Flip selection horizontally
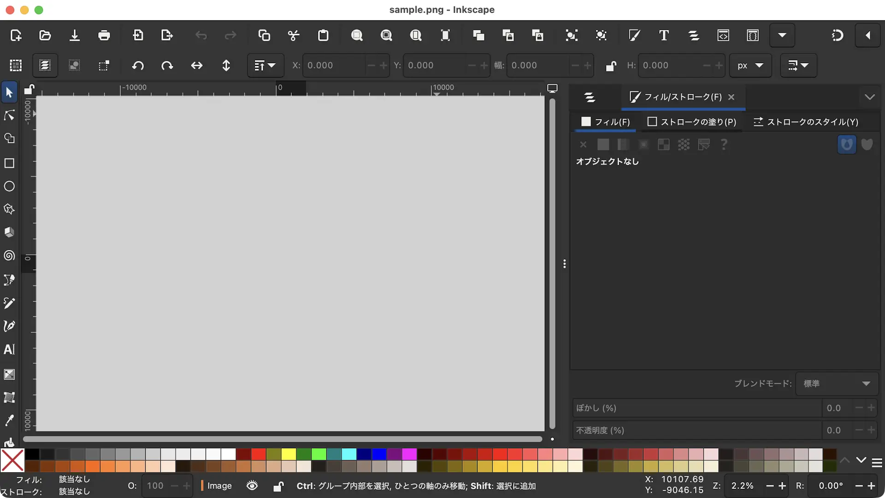885x498 pixels. [x=197, y=65]
